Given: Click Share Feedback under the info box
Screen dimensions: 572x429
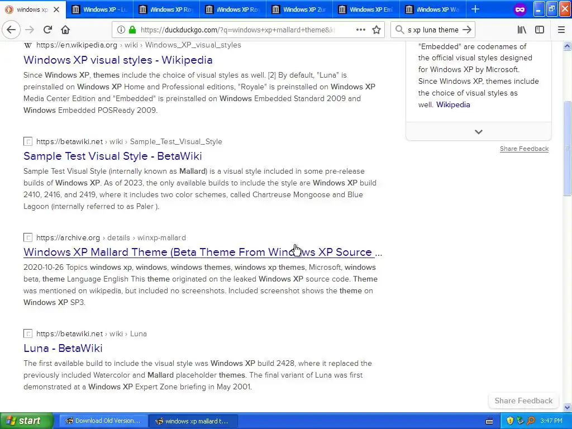Looking at the screenshot, I should tap(524, 149).
